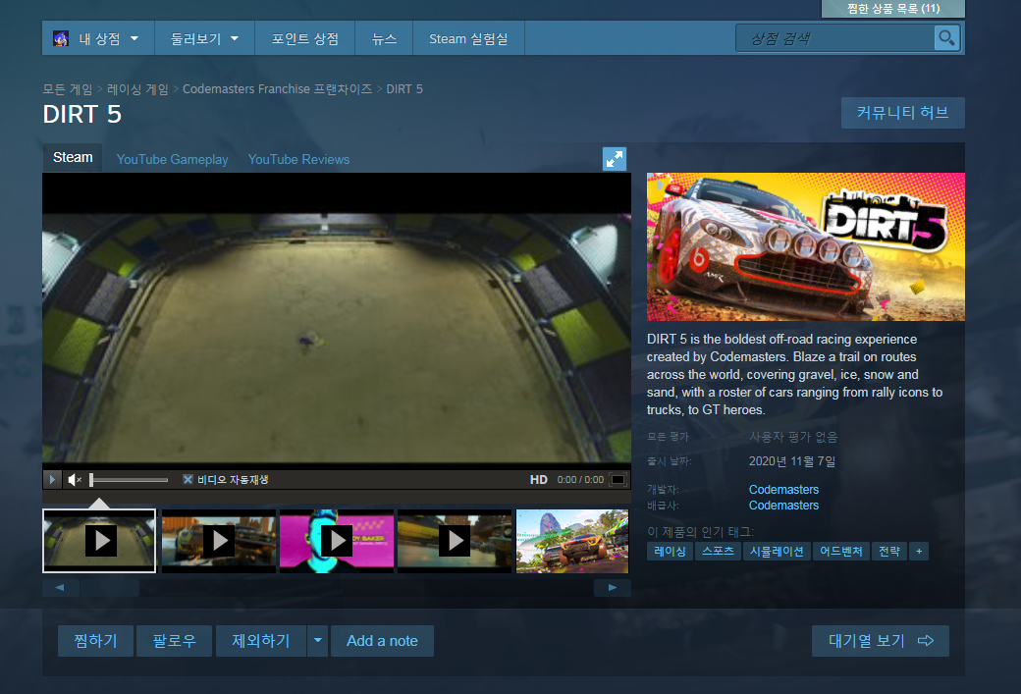Click the 어드벤처 tag
The width and height of the screenshot is (1021, 694).
[840, 551]
